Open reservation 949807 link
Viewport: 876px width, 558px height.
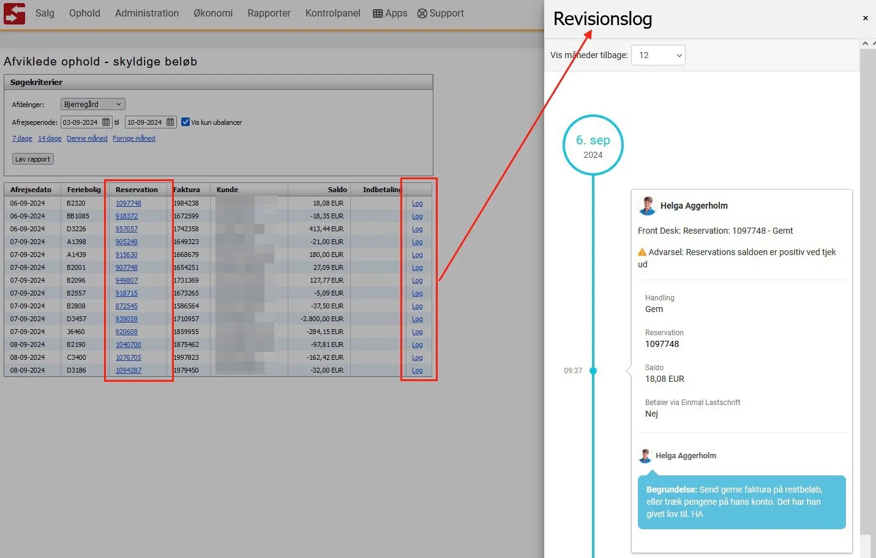pos(127,281)
